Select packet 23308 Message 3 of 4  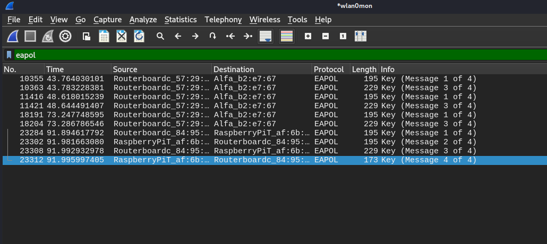click(275, 151)
